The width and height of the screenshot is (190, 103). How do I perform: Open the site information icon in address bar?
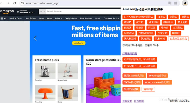click(22, 3)
